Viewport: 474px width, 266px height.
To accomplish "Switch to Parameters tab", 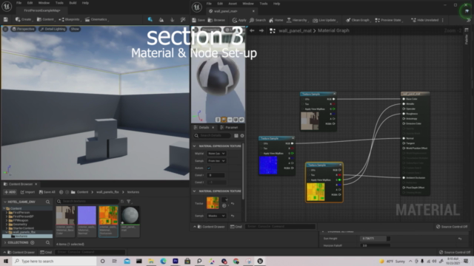I will click(x=231, y=127).
